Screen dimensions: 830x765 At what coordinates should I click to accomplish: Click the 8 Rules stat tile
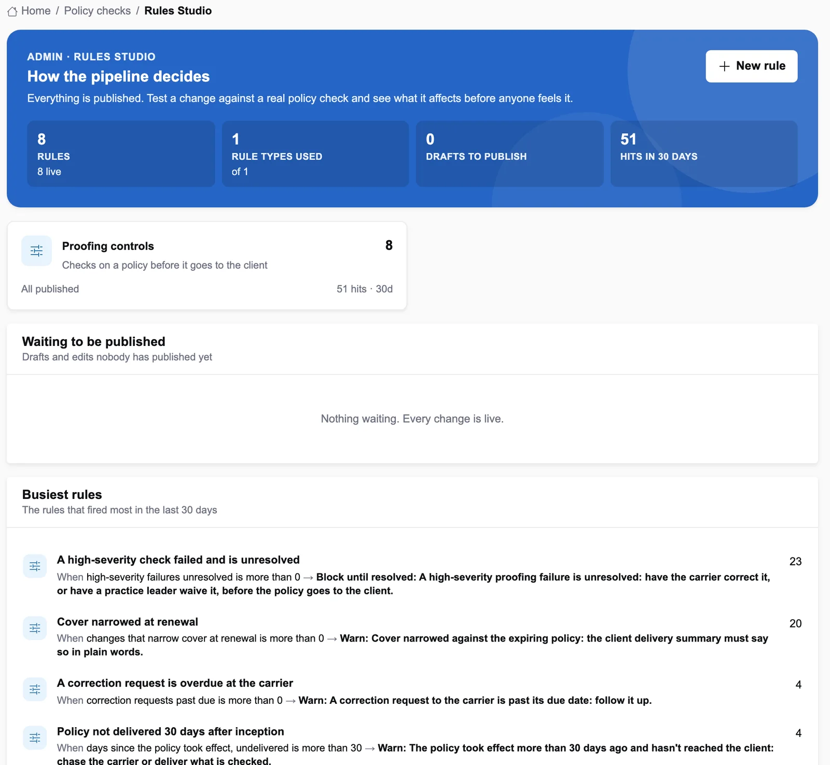tap(121, 154)
